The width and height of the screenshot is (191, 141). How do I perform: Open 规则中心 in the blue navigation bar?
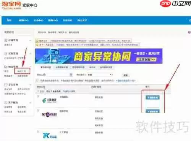[x=24, y=20]
